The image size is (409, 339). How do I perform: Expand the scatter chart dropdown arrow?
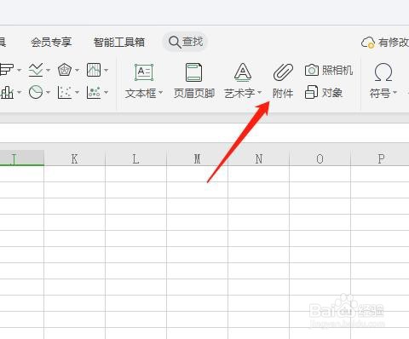pos(77,92)
